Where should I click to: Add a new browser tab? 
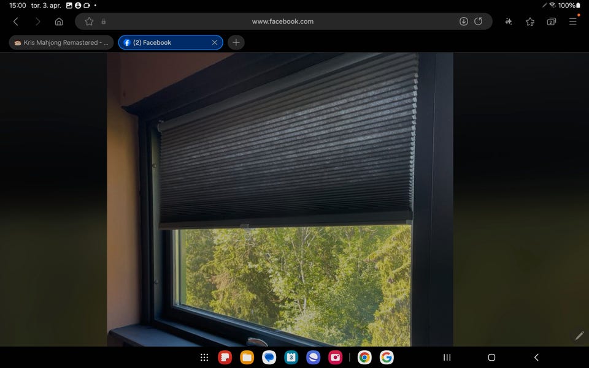point(236,43)
